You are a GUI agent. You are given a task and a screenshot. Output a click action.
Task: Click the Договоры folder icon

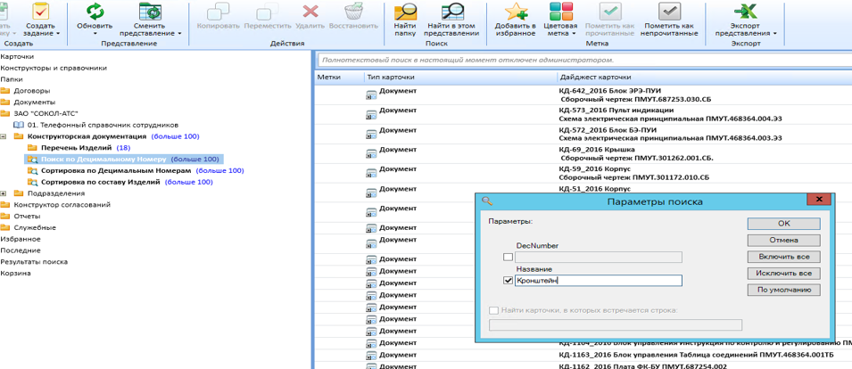(5, 91)
